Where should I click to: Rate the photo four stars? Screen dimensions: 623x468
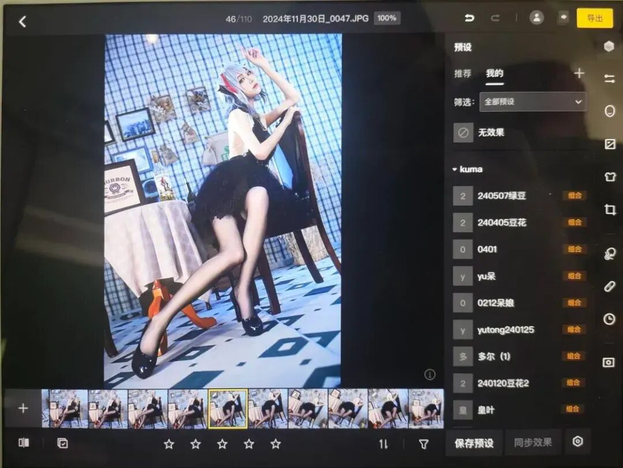click(249, 444)
